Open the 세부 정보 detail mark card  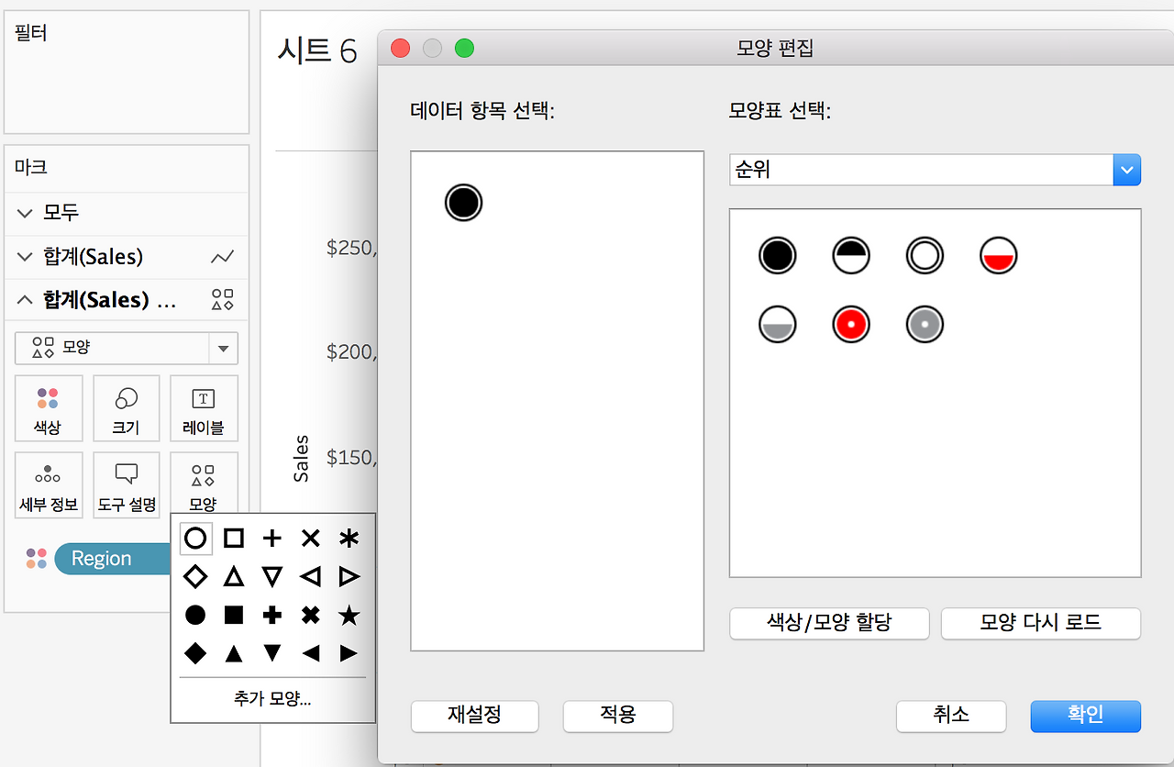point(49,485)
